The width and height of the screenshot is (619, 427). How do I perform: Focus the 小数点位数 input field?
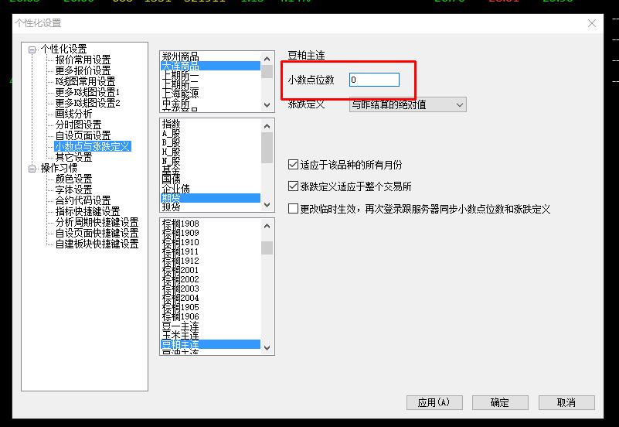(374, 80)
